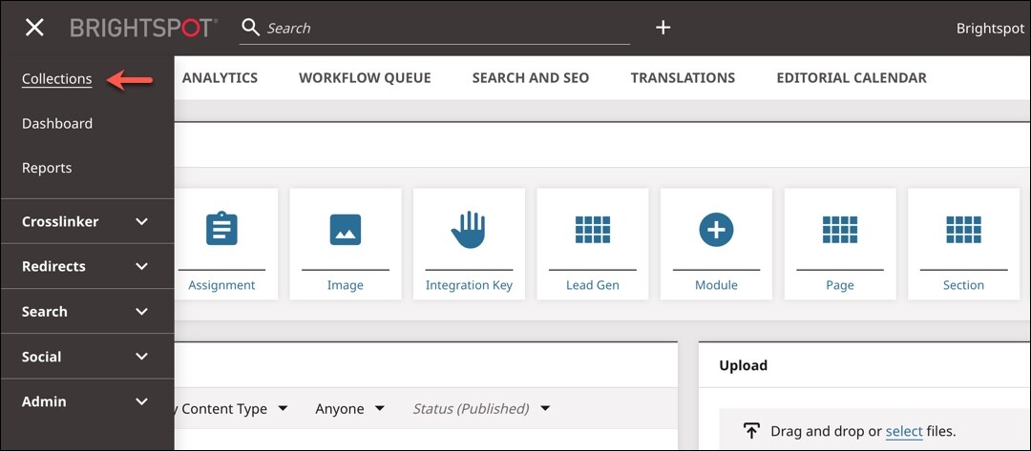
Task: Choose the Integration Key hand icon
Action: click(469, 230)
